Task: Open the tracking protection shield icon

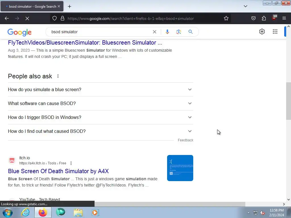Action: click(x=54, y=18)
